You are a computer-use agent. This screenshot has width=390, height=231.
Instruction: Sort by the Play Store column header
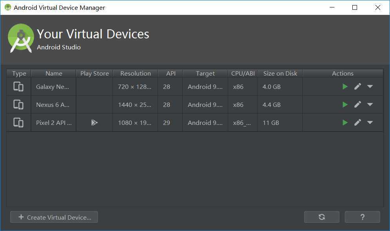(94, 74)
